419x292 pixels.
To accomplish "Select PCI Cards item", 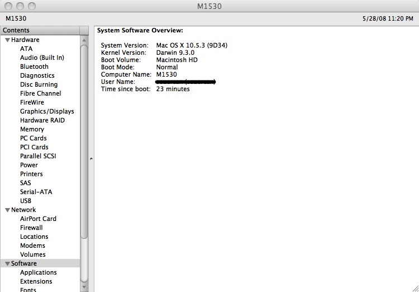I will coord(34,147).
